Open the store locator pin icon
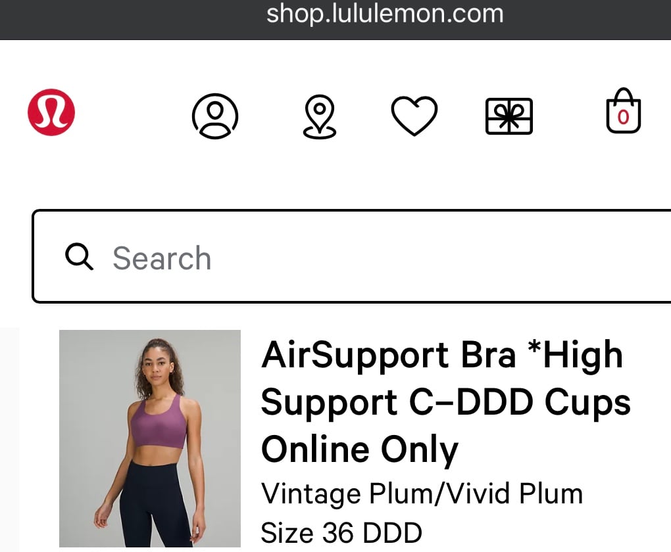 tap(320, 116)
